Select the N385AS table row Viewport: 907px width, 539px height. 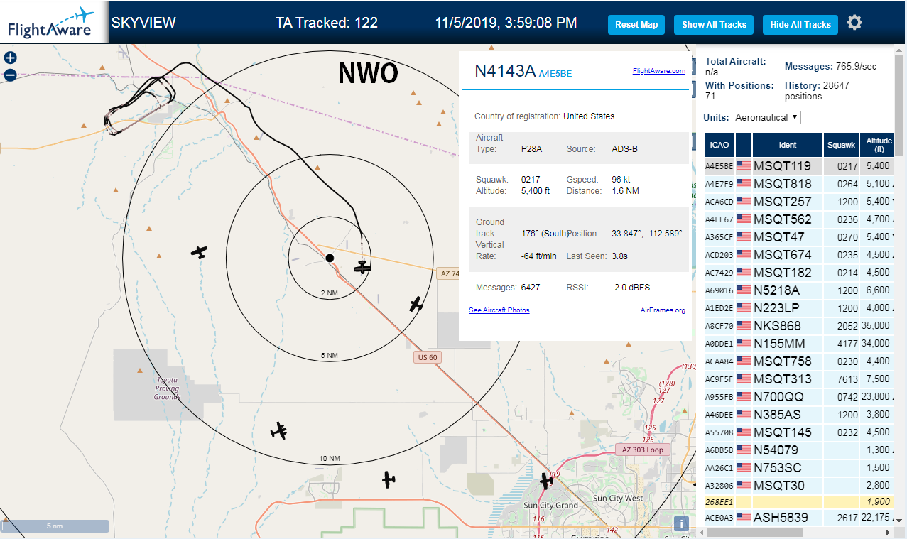(798, 415)
